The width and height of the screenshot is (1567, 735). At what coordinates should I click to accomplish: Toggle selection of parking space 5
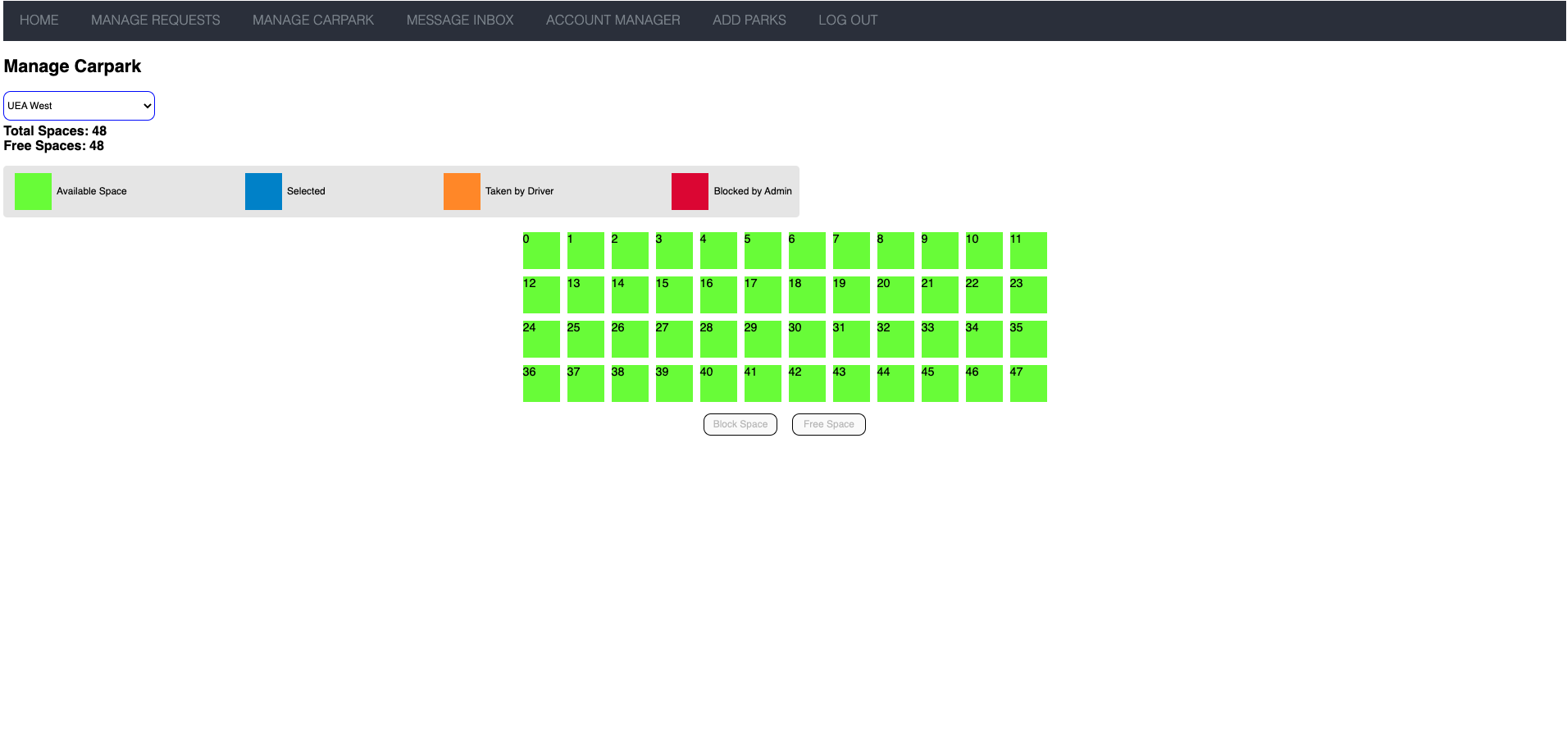(763, 251)
